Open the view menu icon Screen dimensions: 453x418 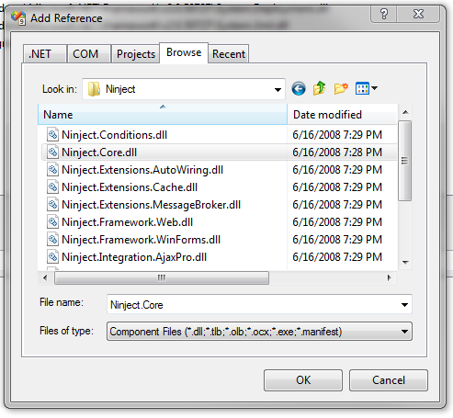pyautogui.click(x=366, y=89)
